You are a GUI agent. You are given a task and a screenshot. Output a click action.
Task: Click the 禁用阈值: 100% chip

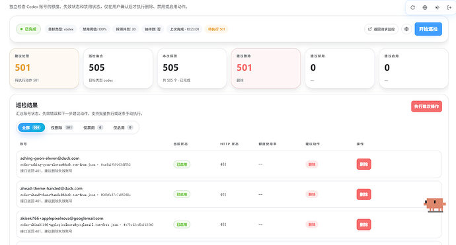point(95,29)
